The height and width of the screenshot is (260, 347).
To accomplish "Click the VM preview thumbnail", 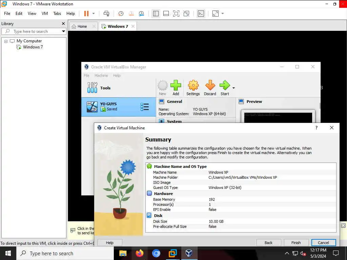I will pos(278,117).
